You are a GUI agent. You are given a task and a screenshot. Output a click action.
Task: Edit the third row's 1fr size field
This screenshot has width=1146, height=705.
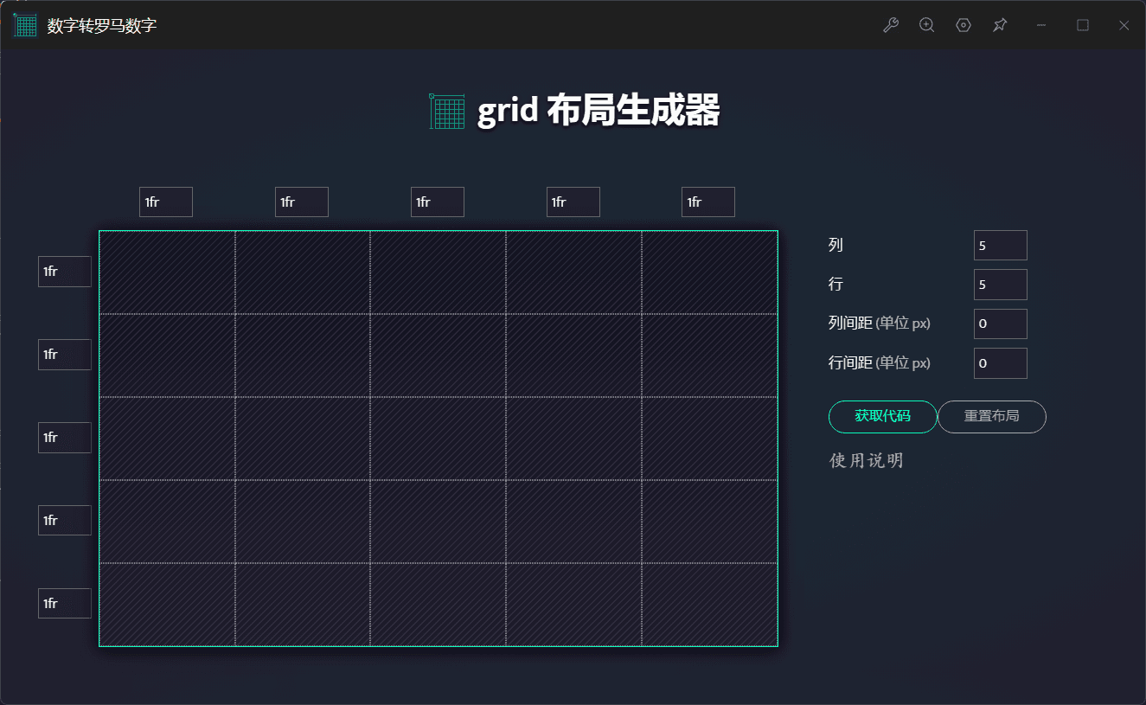tap(65, 437)
